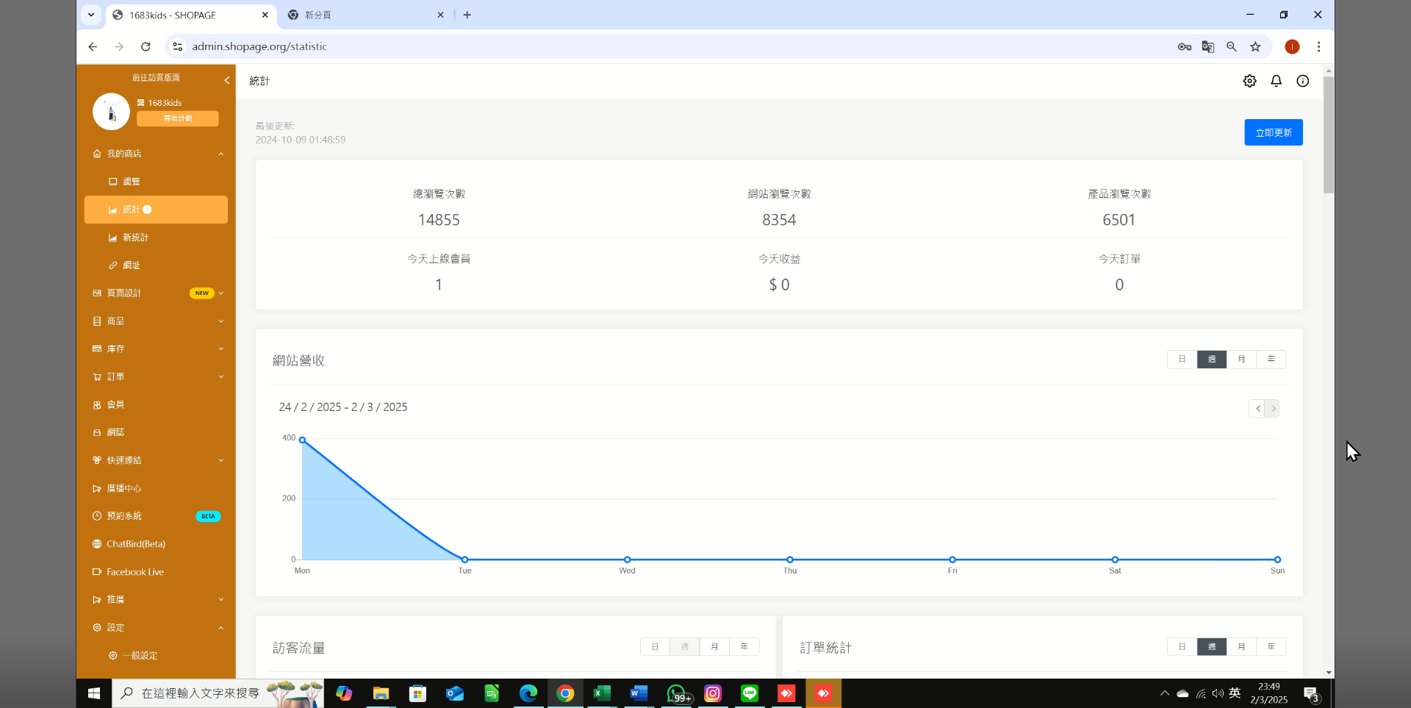Go to previous week in revenue chart
This screenshot has height=708, width=1411.
point(1257,409)
